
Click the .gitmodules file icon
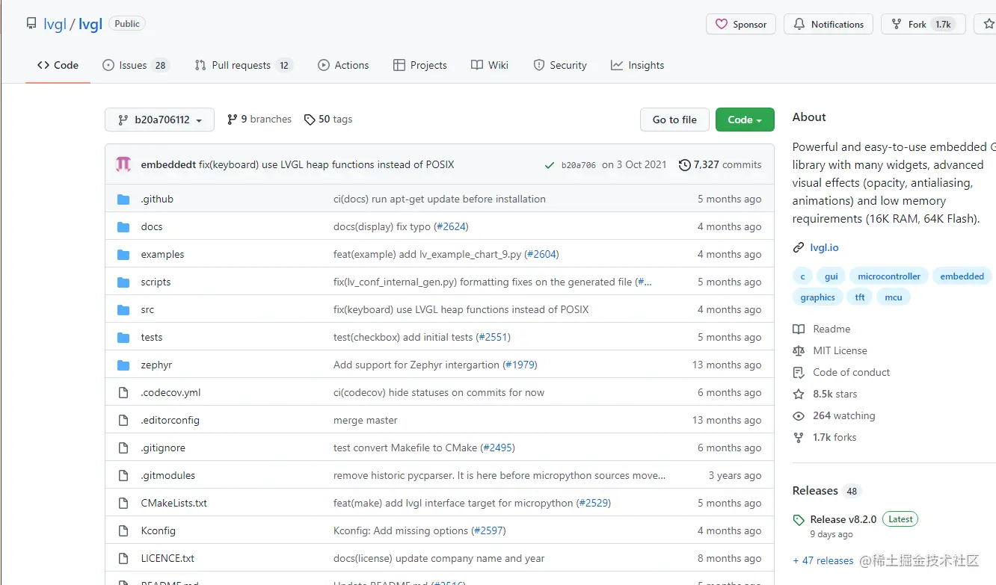pos(123,476)
